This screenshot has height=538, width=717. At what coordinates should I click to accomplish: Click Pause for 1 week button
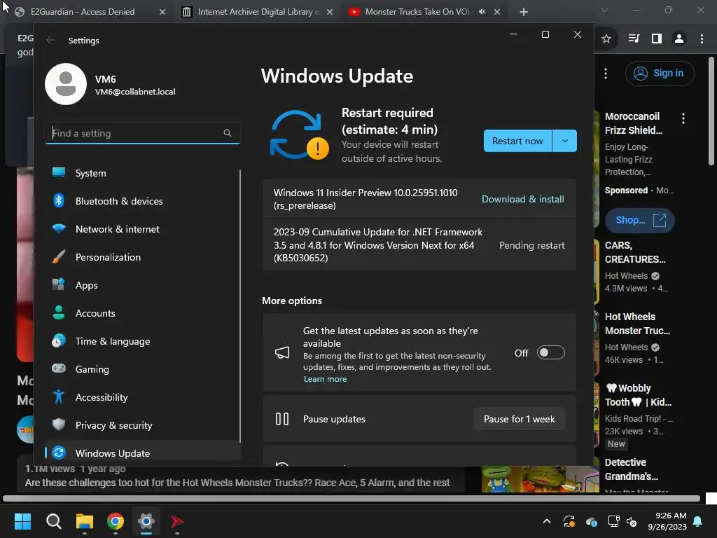coord(519,419)
